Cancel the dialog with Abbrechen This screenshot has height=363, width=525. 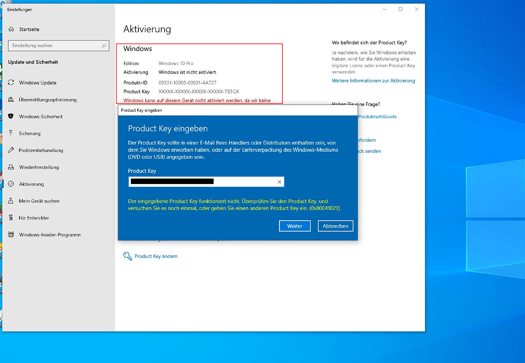tap(335, 226)
